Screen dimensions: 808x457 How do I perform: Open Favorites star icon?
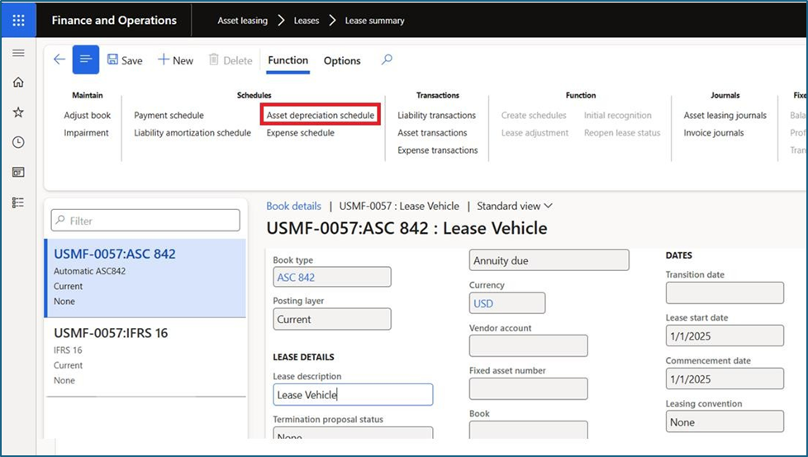pos(18,112)
